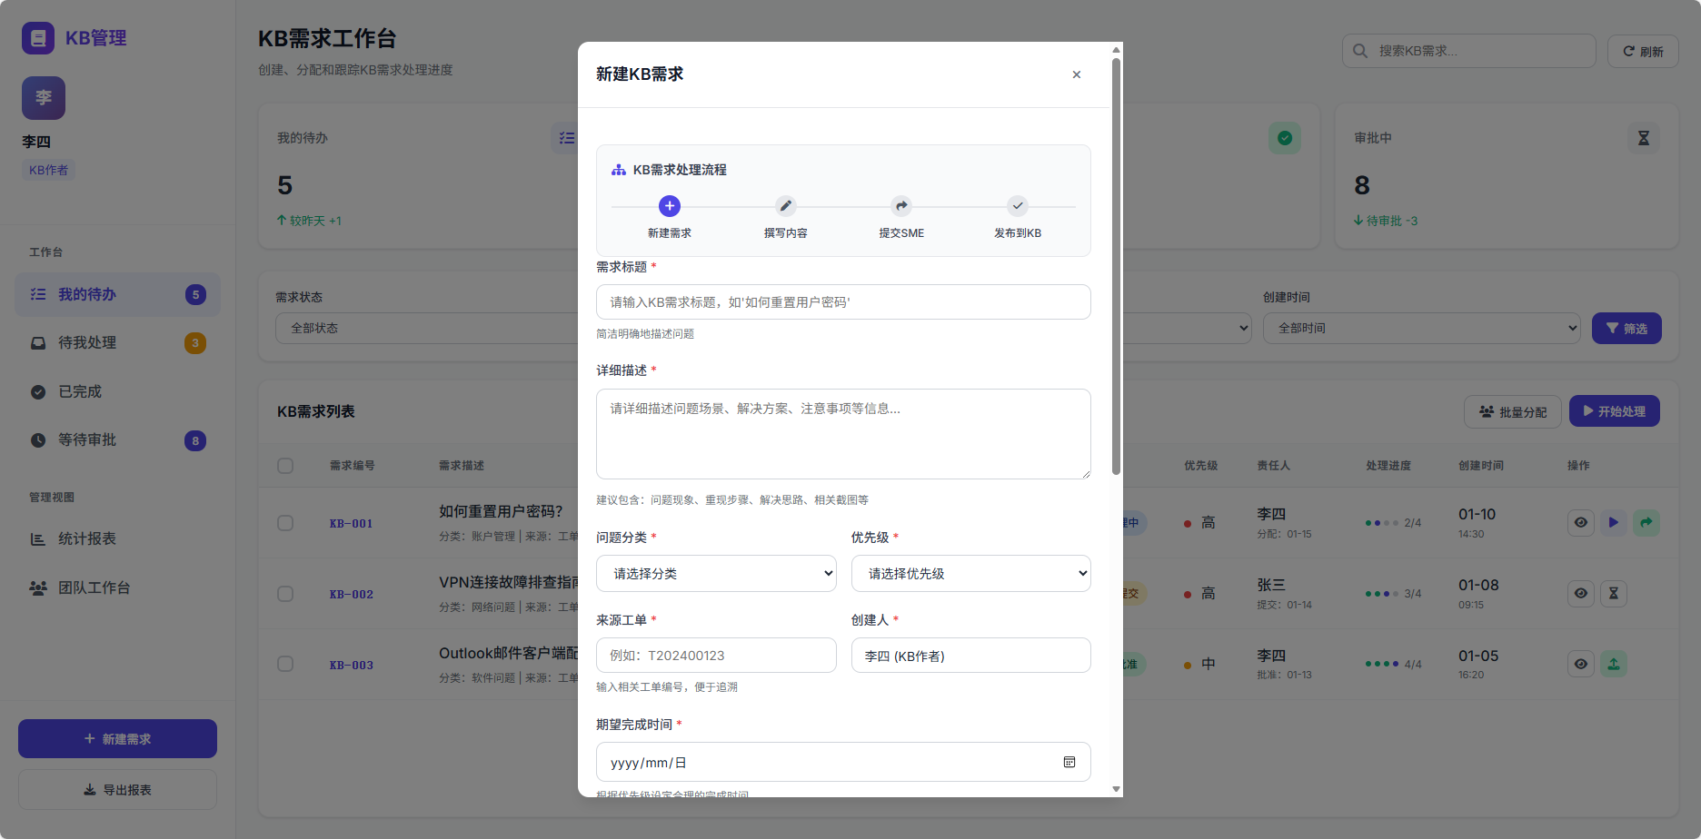The image size is (1701, 839).
Task: Focus the 创建人 input field
Action: [x=970, y=656]
